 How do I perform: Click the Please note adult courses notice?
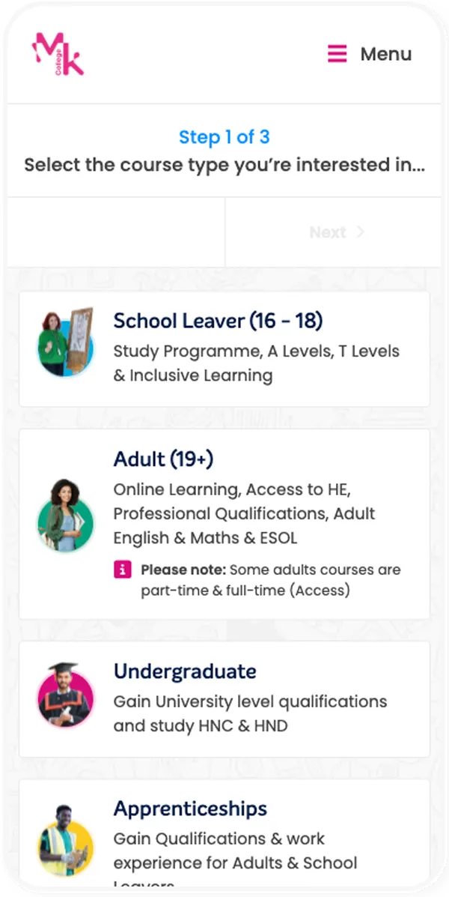(270, 580)
